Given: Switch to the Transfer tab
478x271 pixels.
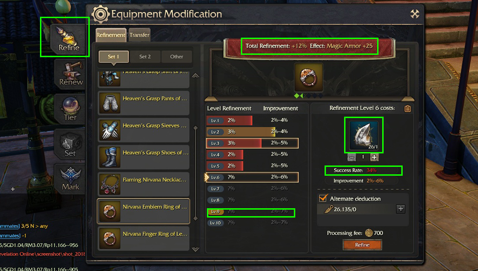Looking at the screenshot, I should coord(139,35).
